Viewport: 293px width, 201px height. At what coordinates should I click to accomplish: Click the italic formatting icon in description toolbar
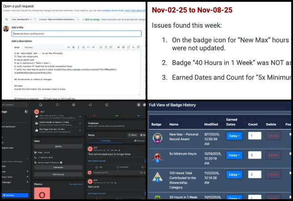coord(78,47)
